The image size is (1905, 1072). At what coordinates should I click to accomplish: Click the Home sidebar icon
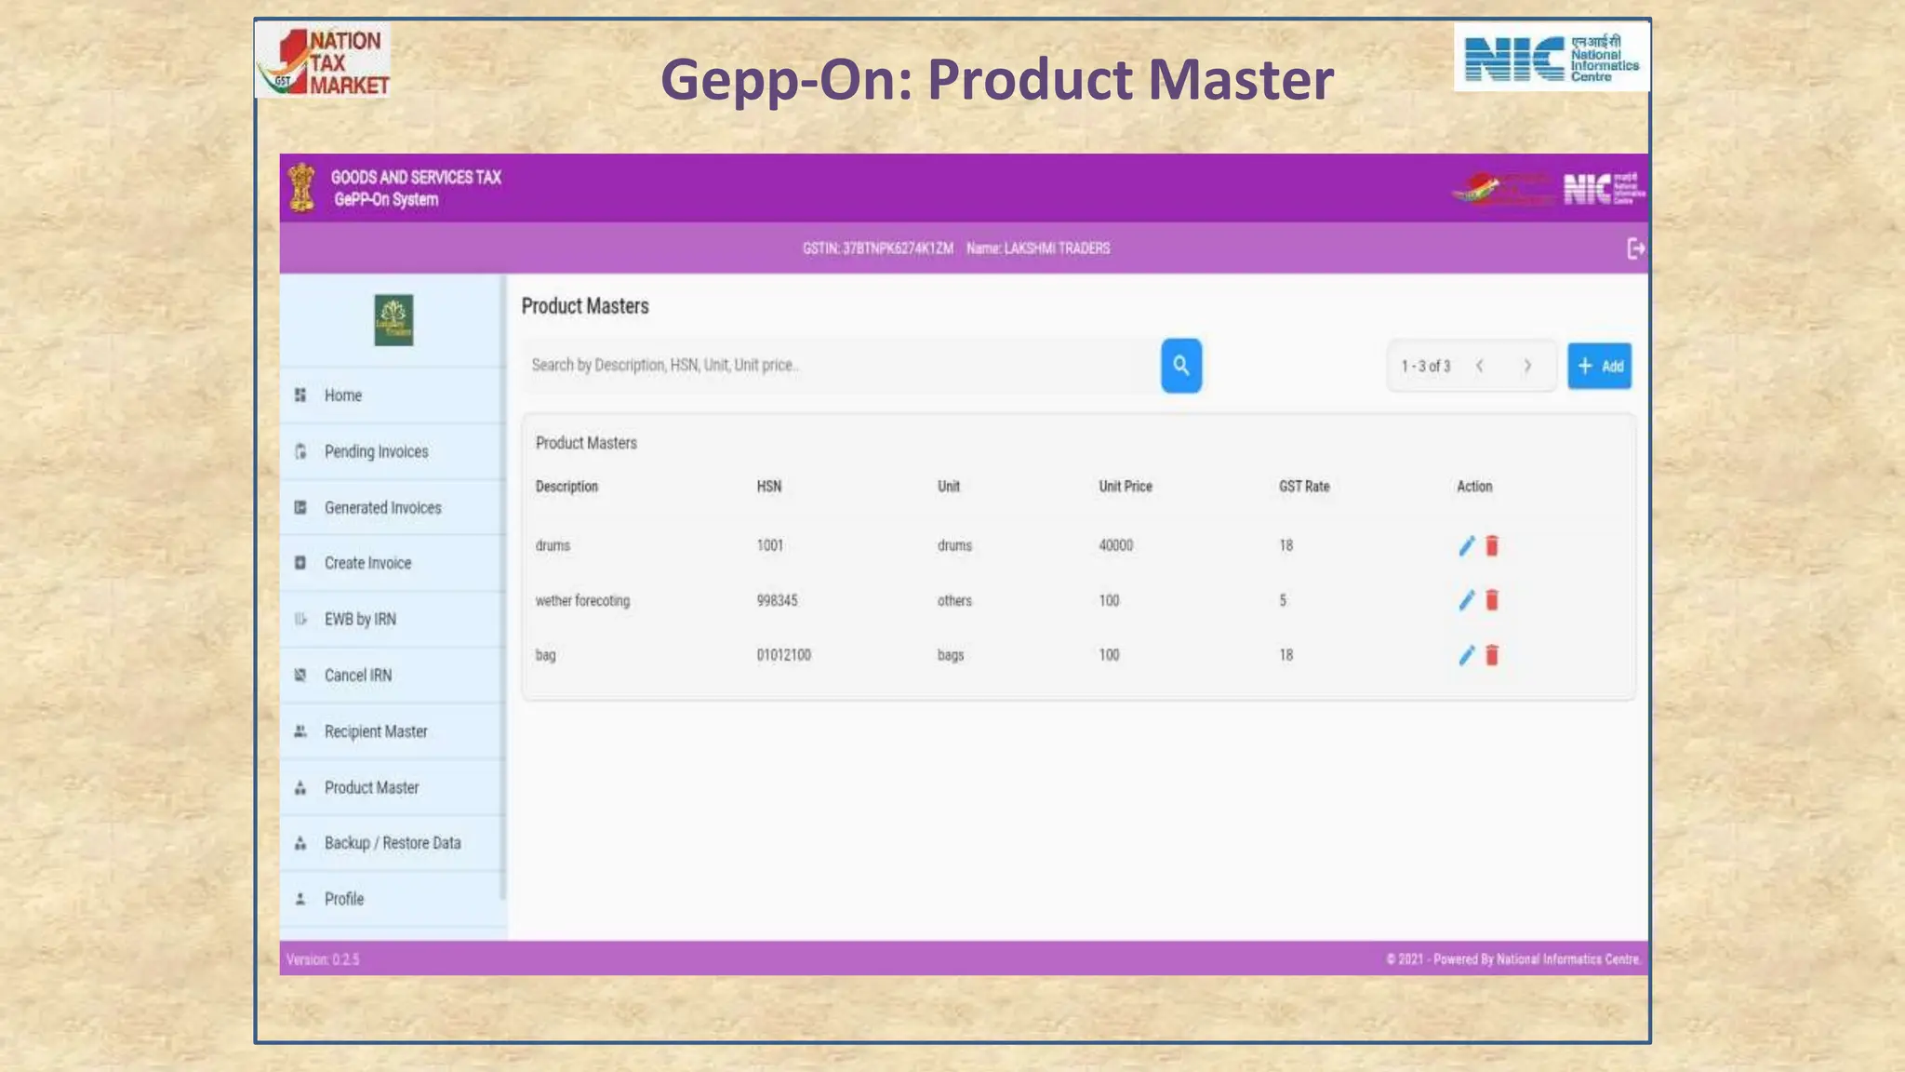pyautogui.click(x=300, y=395)
